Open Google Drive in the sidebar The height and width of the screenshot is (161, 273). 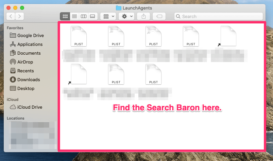tap(27, 35)
